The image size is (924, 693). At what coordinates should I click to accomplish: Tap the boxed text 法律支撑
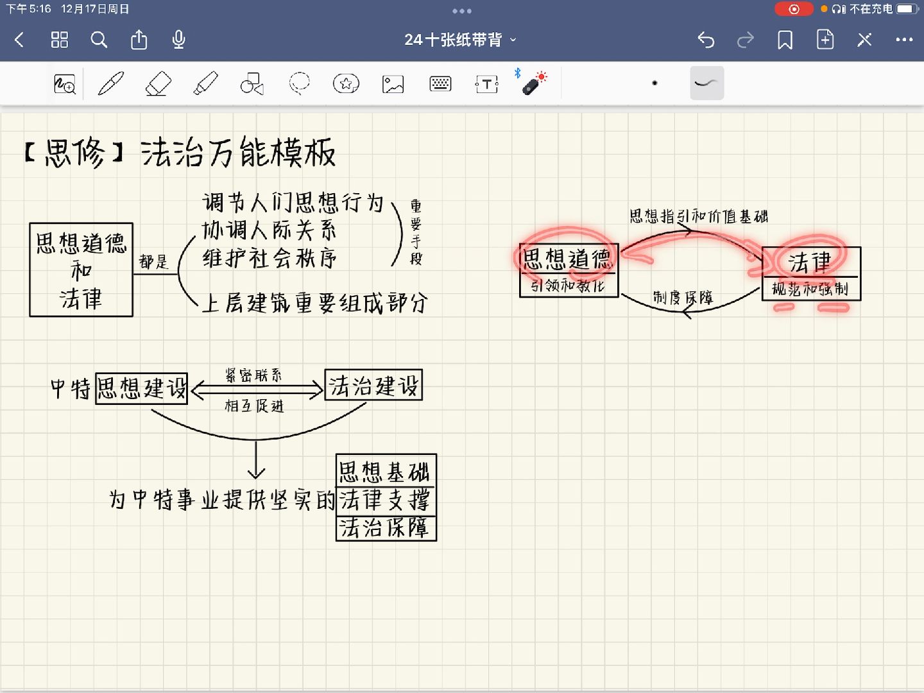pyautogui.click(x=386, y=501)
